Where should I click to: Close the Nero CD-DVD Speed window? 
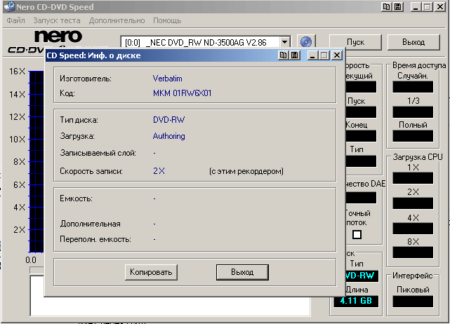click(440, 7)
